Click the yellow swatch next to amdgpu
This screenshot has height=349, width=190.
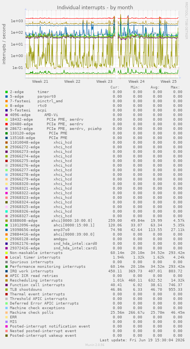click(6, 239)
